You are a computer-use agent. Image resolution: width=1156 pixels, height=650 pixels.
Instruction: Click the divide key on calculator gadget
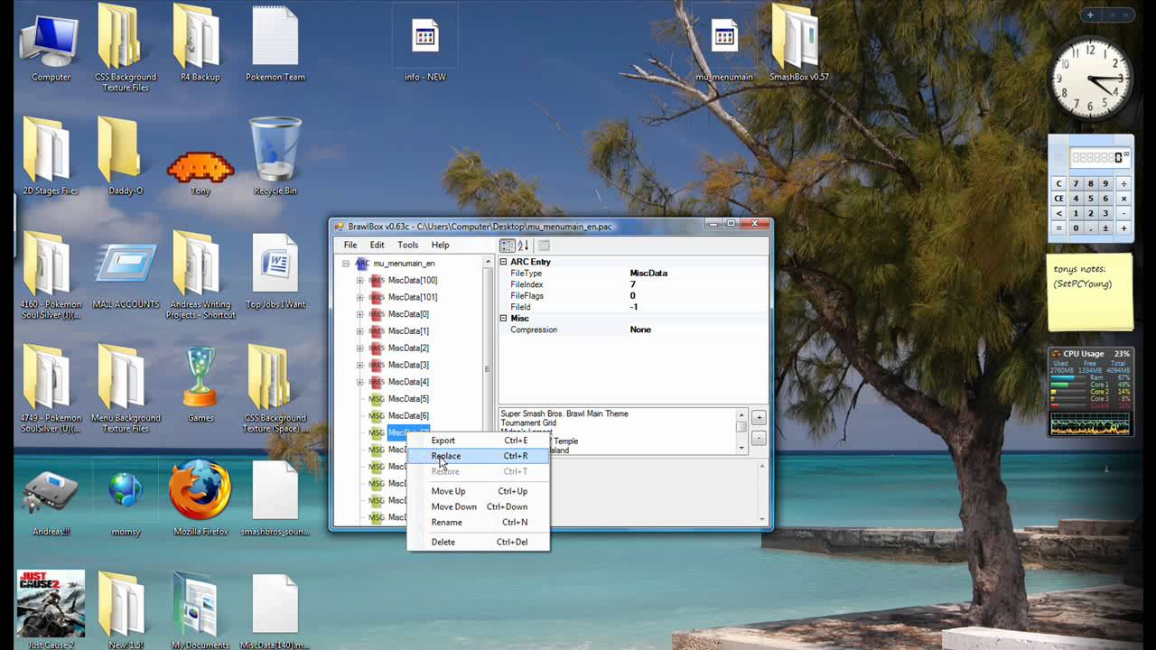[1123, 183]
